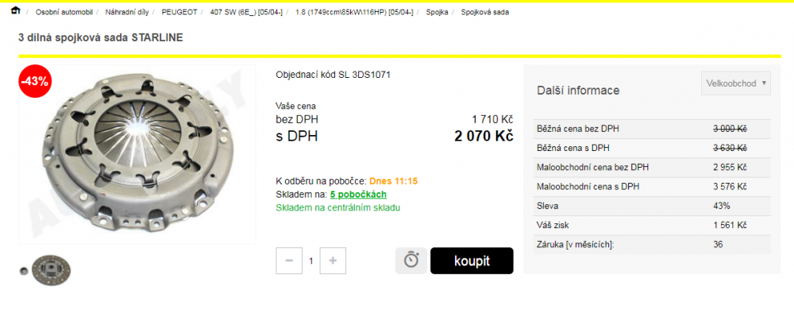Image resolution: width=794 pixels, height=310 pixels.
Task: Focus the quantity field showing 1
Action: coord(311,261)
